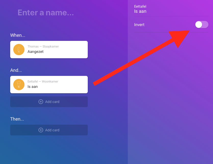The width and height of the screenshot is (213, 164).
Task: Add card to the And section
Action: pos(49,102)
